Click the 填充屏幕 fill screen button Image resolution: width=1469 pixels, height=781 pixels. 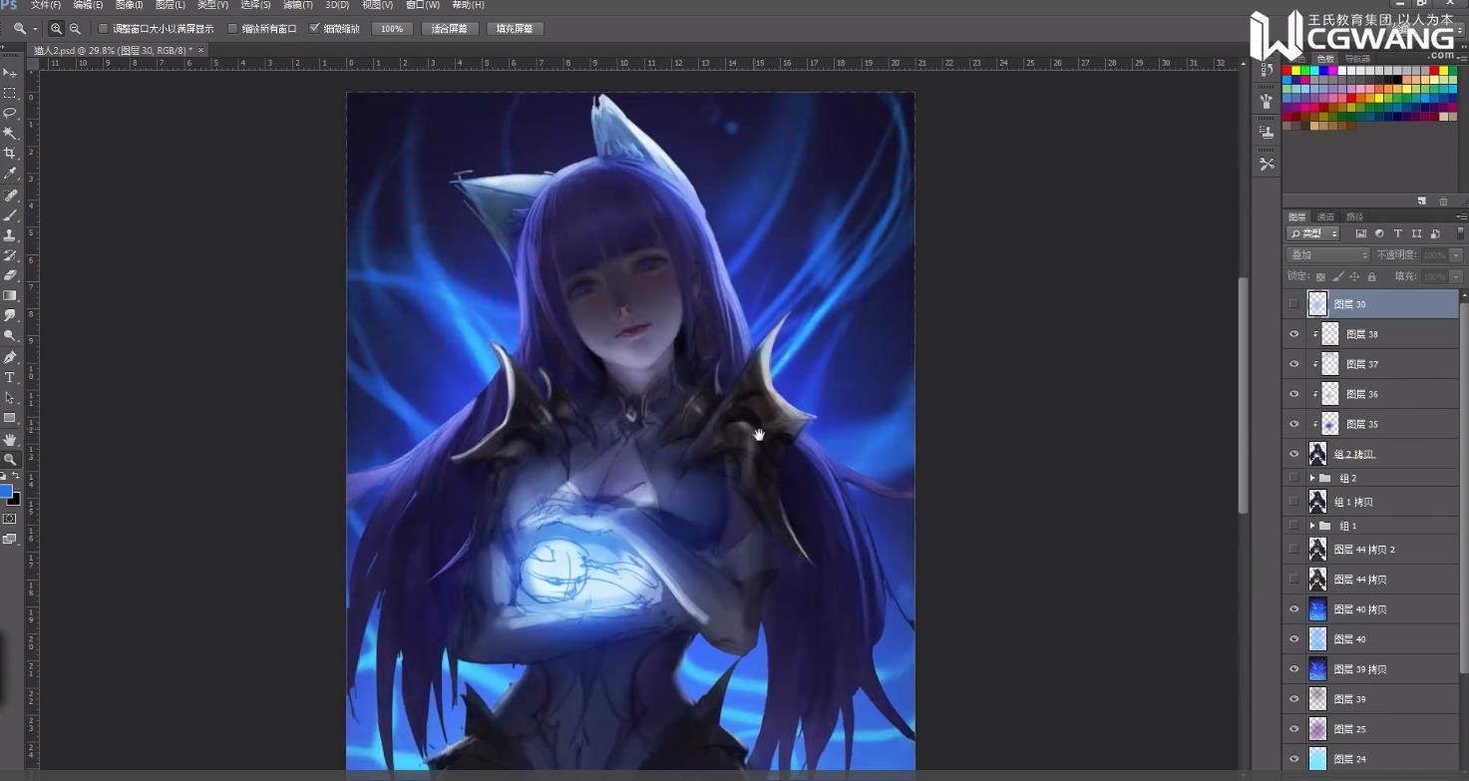coord(515,29)
